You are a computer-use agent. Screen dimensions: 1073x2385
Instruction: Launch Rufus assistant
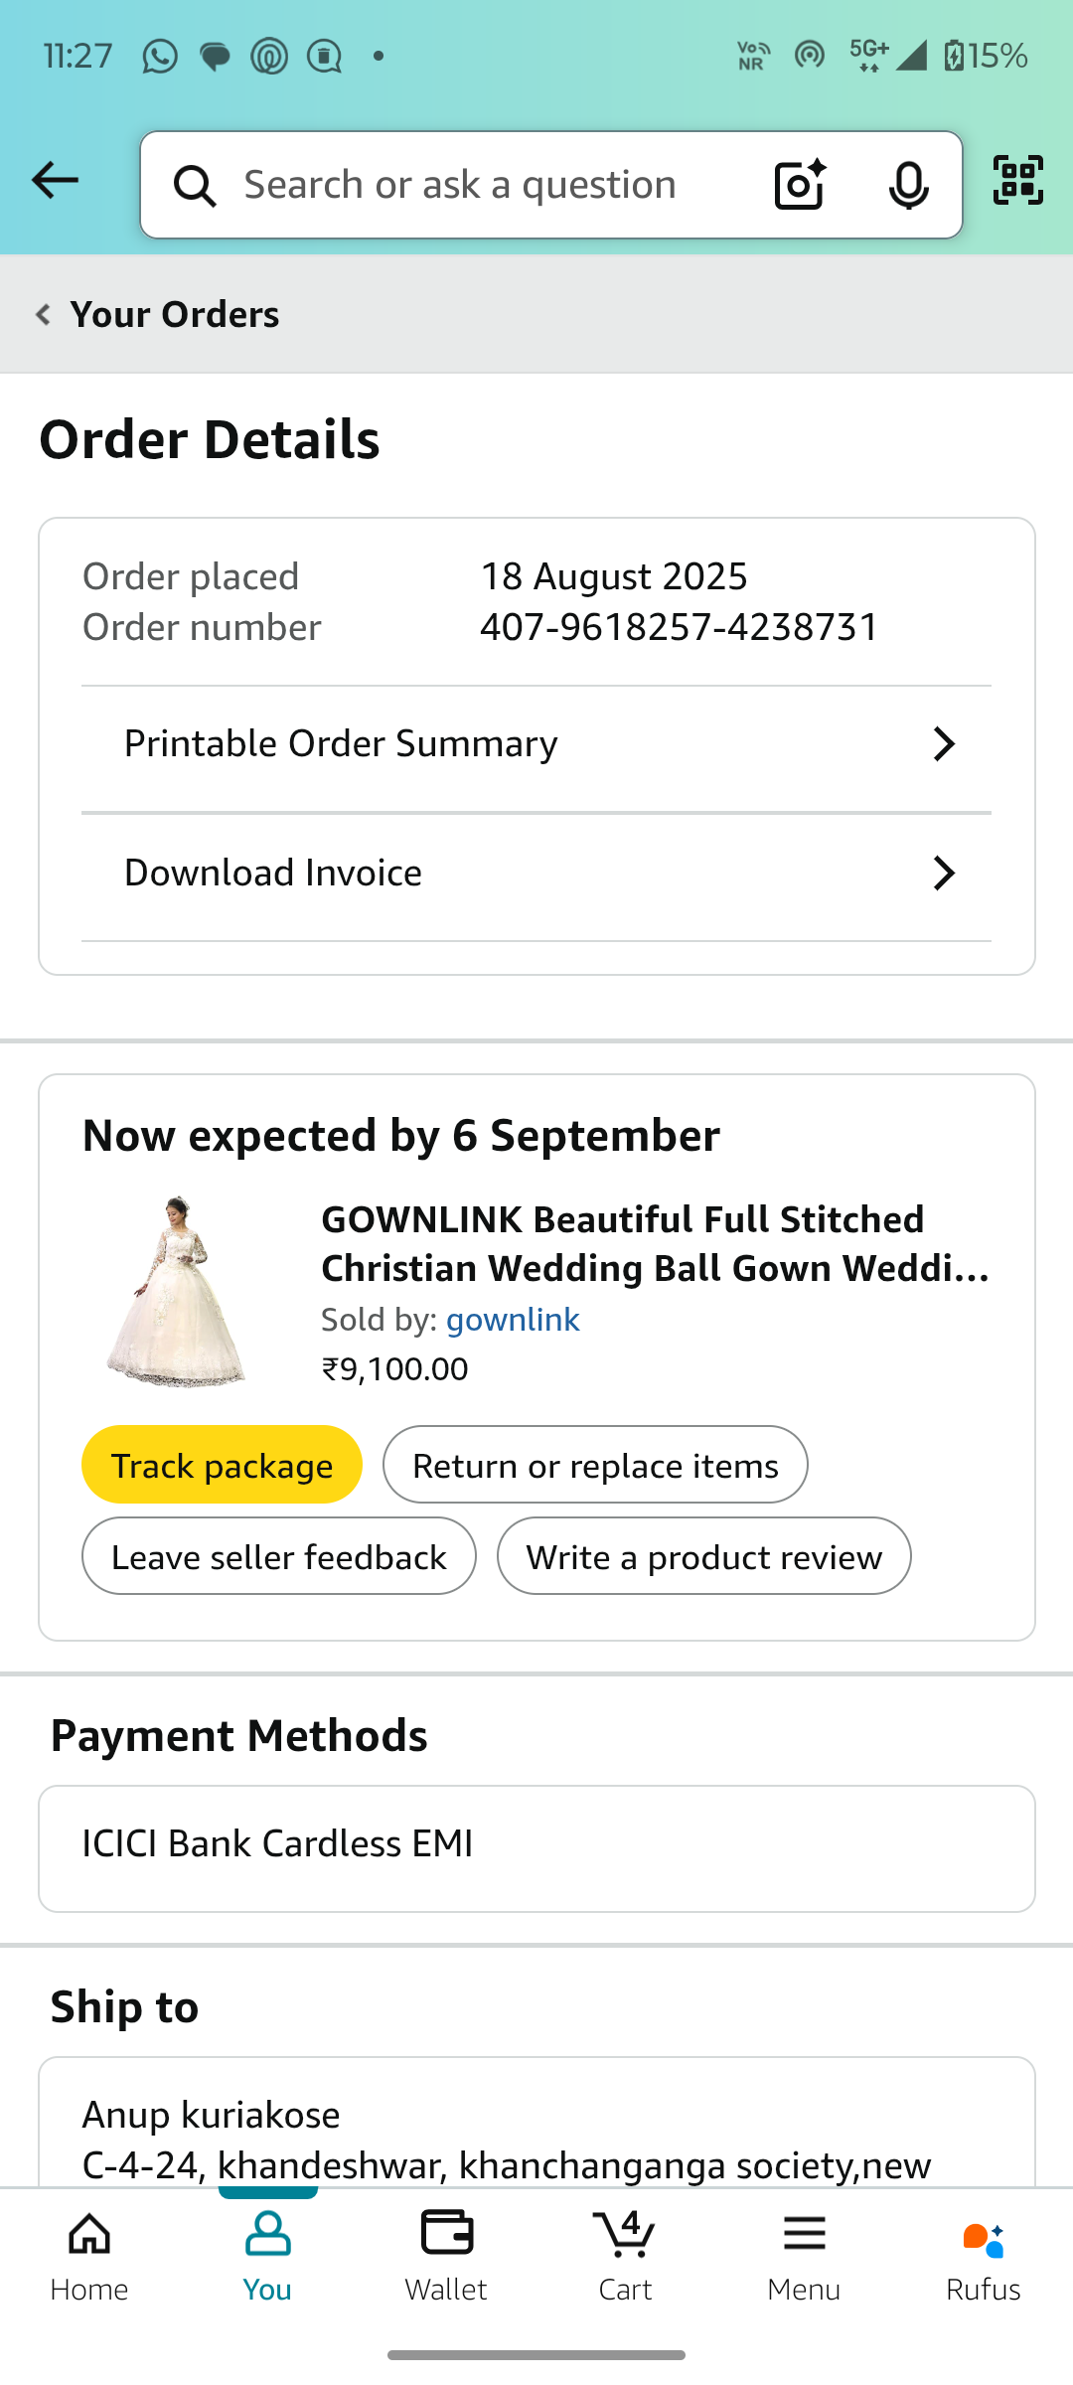click(x=983, y=2256)
